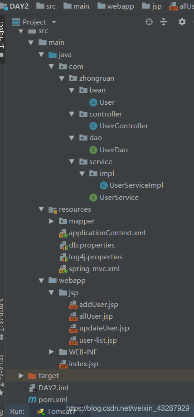Click the DAY2.iml module file icon
Screen dimensions: 194x417
coord(33,388)
